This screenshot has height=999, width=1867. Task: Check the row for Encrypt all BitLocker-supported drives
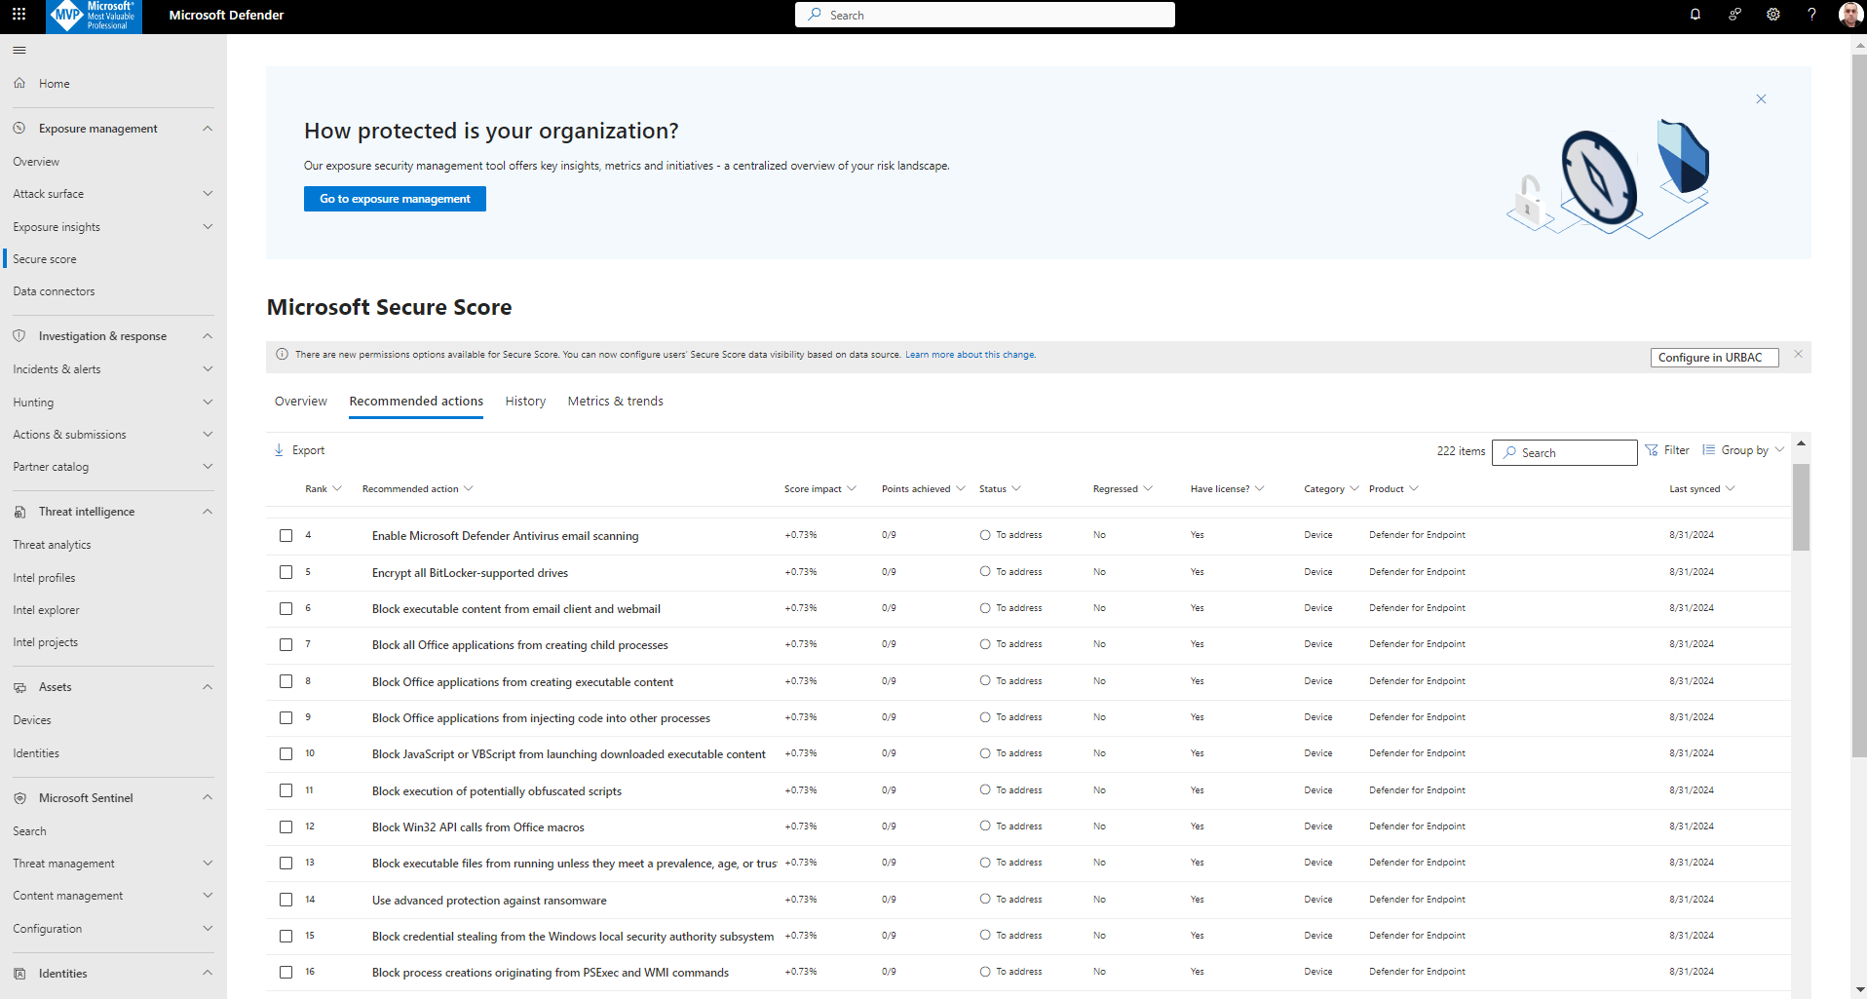point(286,572)
